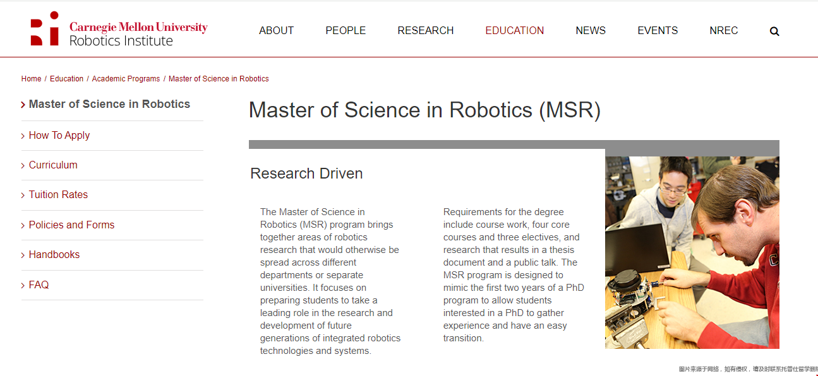Open the EDUCATION menu
The height and width of the screenshot is (376, 818).
click(514, 30)
